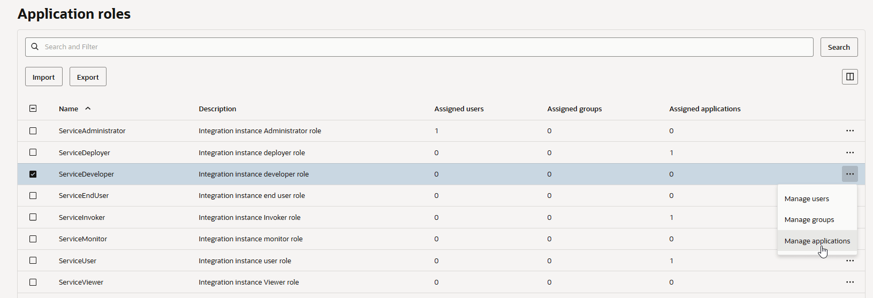873x298 pixels.
Task: Choose Manage users from menu
Action: click(x=806, y=198)
